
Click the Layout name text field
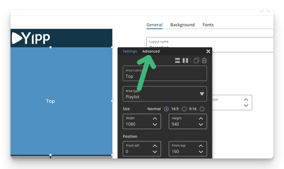(x=210, y=45)
